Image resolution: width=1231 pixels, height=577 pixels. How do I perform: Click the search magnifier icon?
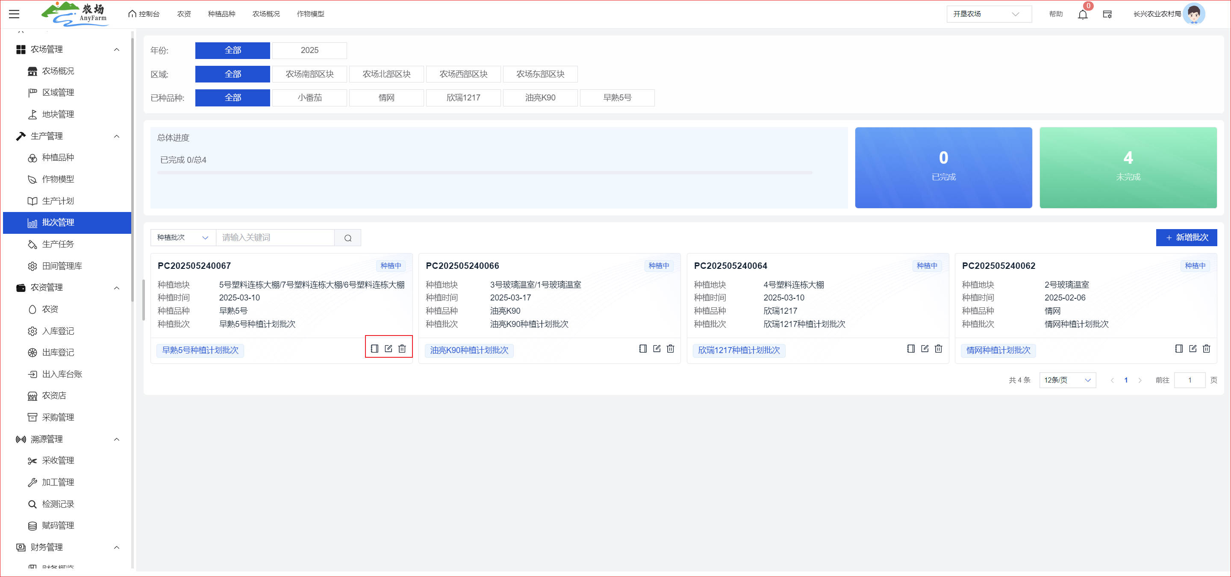tap(348, 238)
